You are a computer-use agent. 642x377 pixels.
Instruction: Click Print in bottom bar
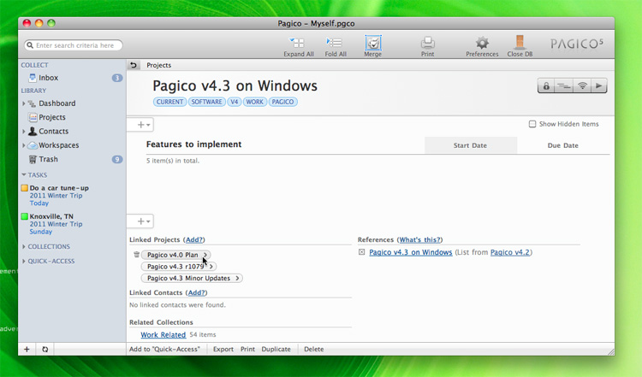247,349
